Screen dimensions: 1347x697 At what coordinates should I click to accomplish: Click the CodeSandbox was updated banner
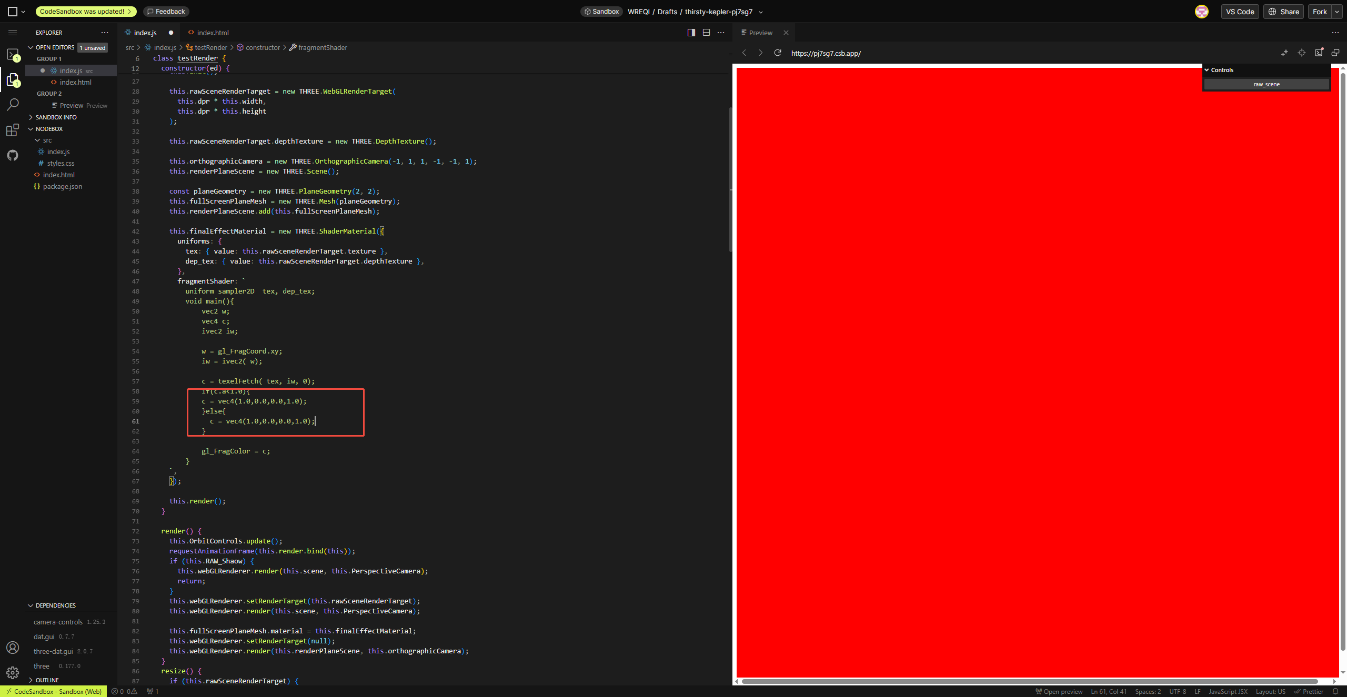pyautogui.click(x=86, y=12)
